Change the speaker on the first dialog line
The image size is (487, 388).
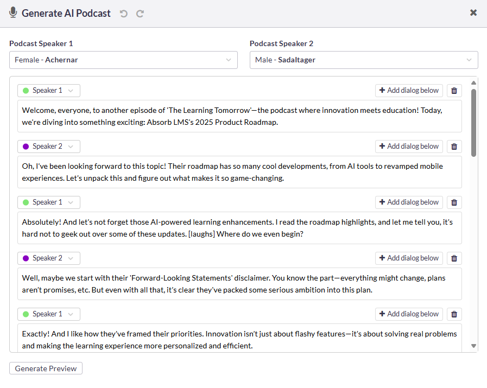coord(48,90)
